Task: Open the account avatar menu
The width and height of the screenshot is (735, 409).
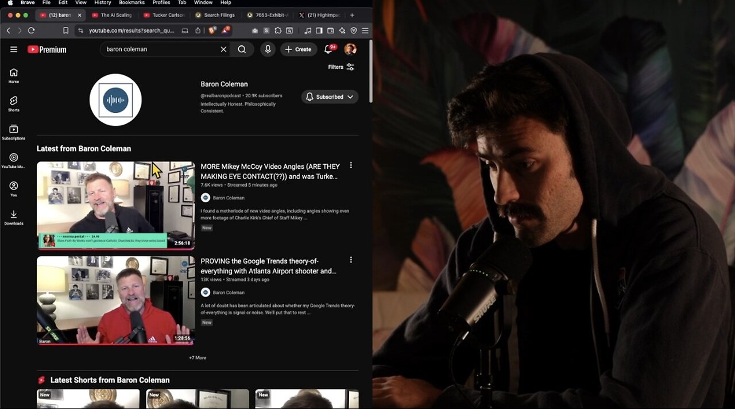Action: pos(350,49)
